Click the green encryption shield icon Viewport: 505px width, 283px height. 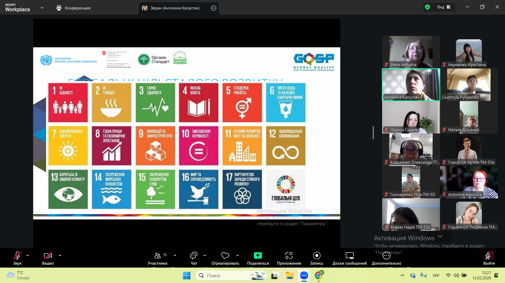pyautogui.click(x=428, y=7)
